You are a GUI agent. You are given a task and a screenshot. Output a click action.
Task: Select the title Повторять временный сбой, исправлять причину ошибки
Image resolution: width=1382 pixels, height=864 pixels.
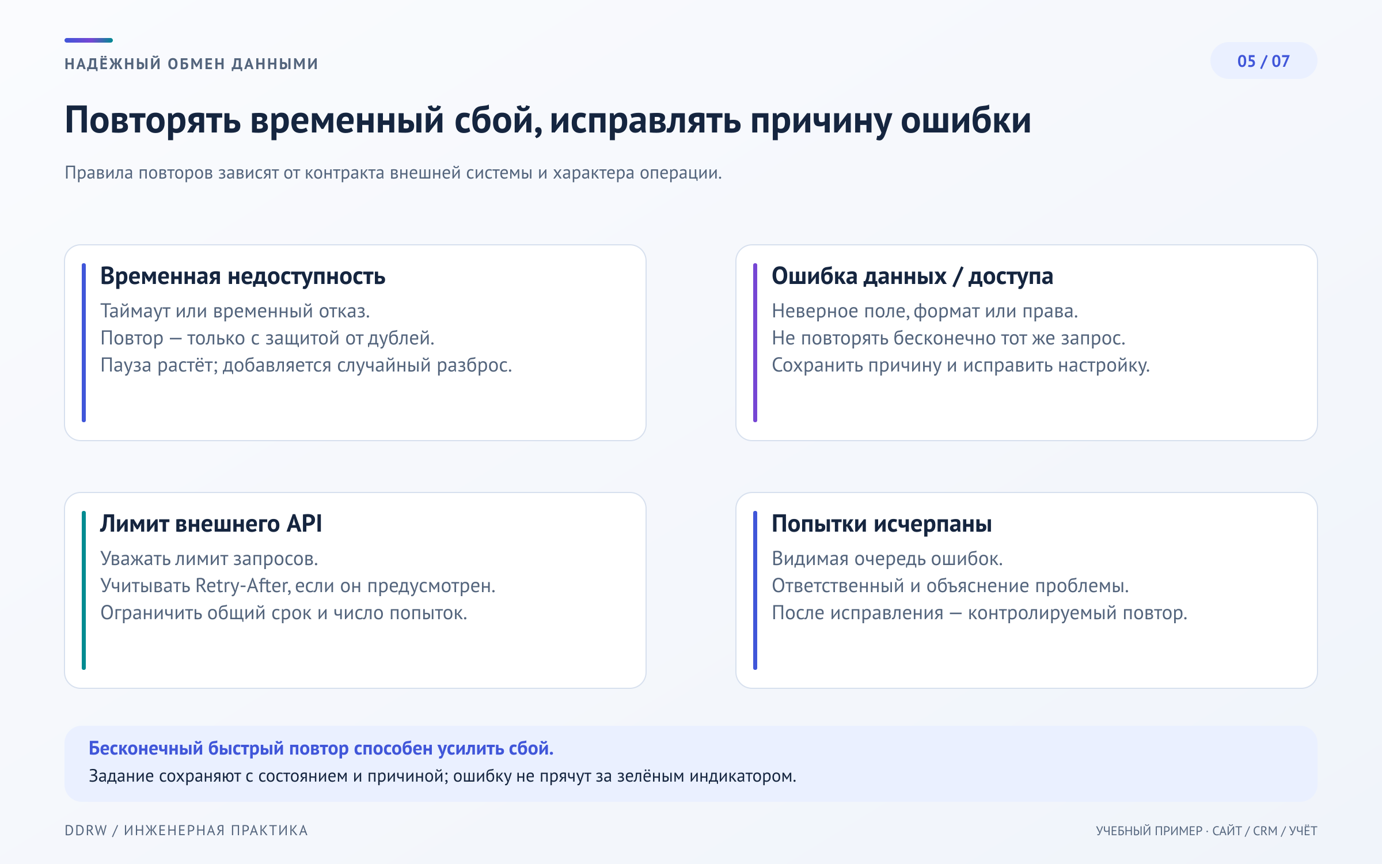548,120
